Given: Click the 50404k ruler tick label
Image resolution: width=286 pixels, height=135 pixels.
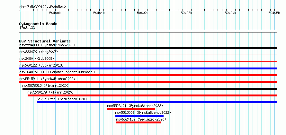Looking at the screenshot, I should (x=230, y=13).
